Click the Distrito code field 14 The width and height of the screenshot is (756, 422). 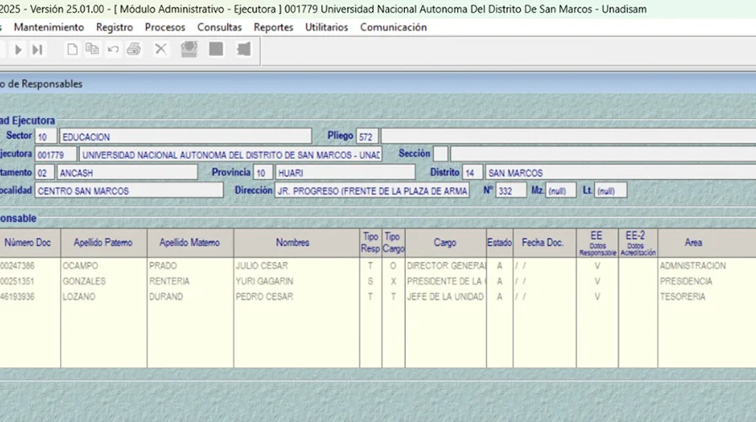472,173
